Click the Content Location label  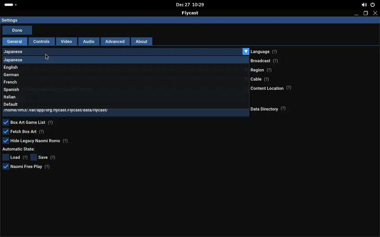tap(267, 88)
